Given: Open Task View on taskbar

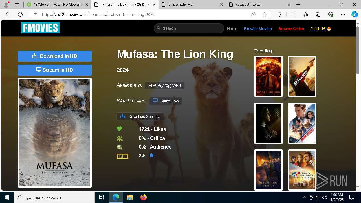Looking at the screenshot, I should point(102,197).
